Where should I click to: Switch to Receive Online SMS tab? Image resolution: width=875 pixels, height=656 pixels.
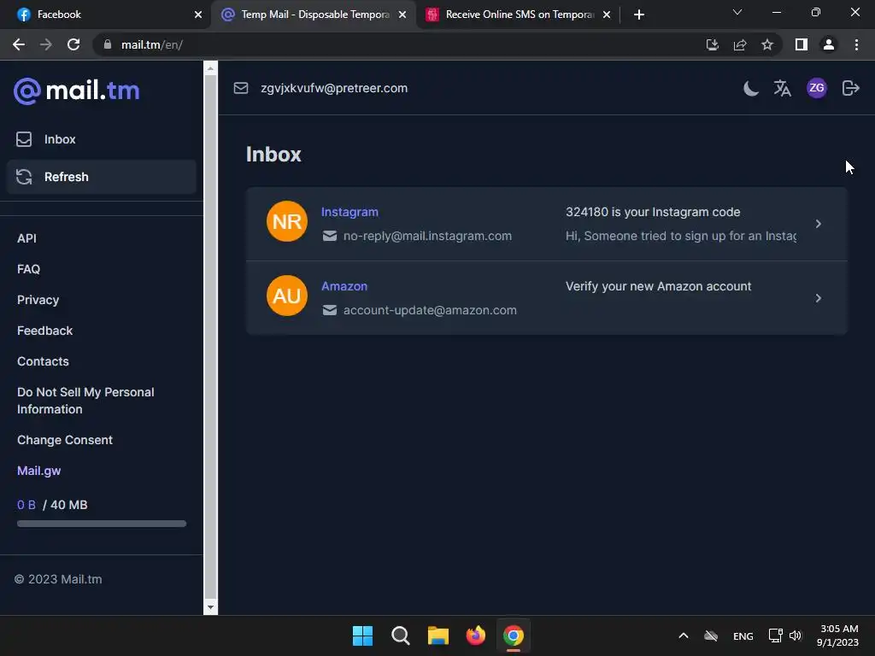coord(519,15)
